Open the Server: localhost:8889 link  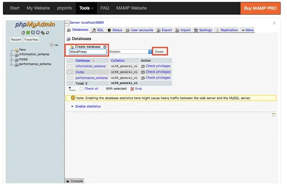point(86,23)
